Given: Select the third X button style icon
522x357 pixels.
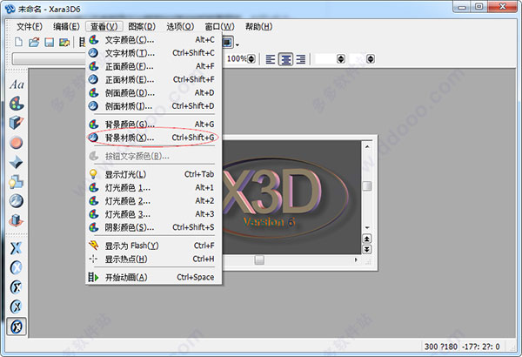Looking at the screenshot, I should click(x=16, y=306).
